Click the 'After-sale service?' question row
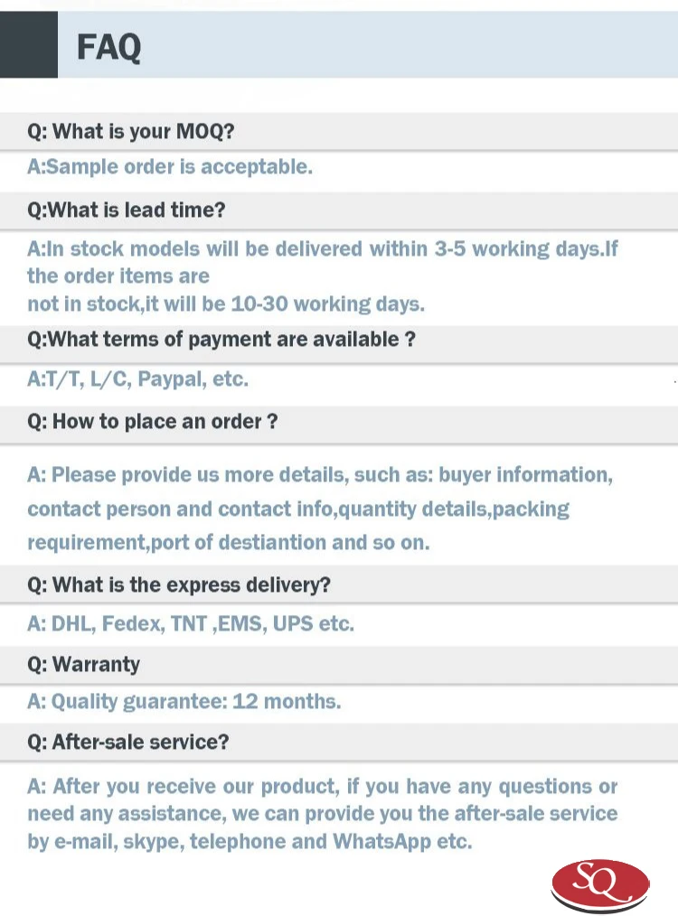Image resolution: width=678 pixels, height=916 pixels. 339,742
